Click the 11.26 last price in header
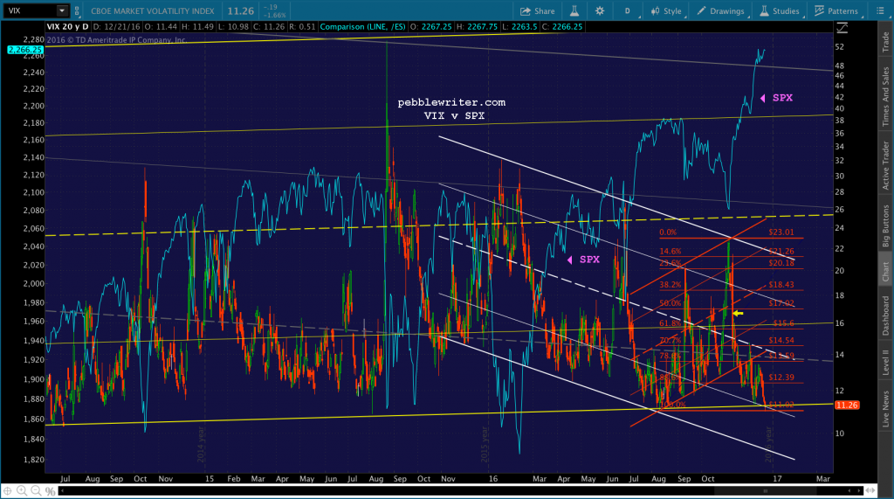The height and width of the screenshot is (499, 894). [x=241, y=10]
